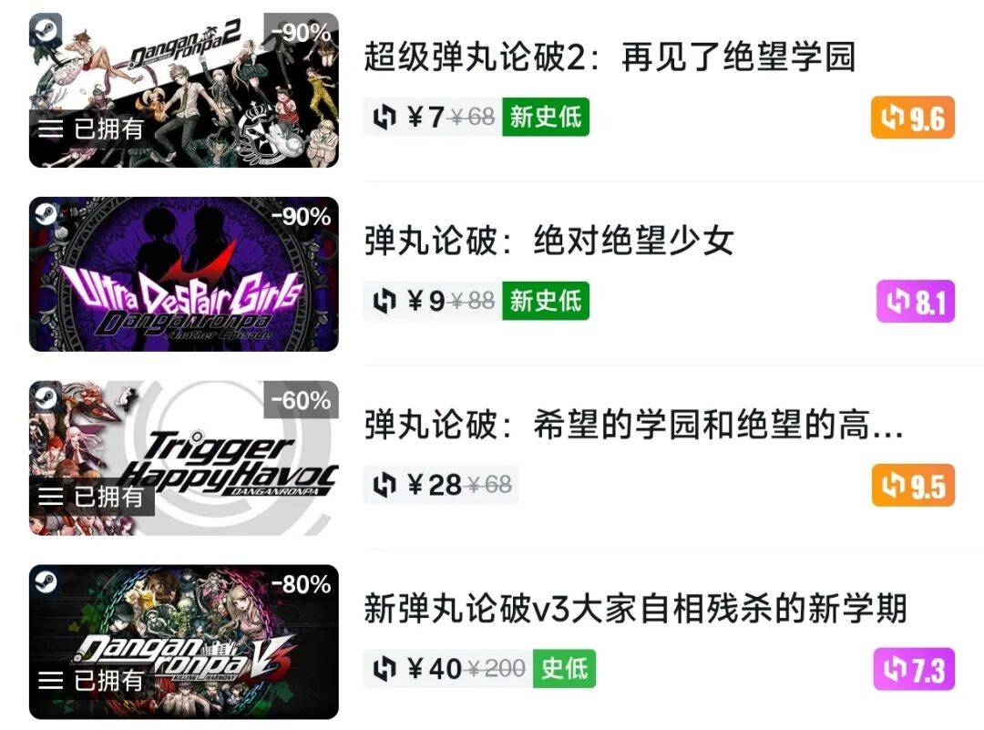Screen dimensions: 984x730
Task: Click the Steam icon on the Danganronpa 2 thumbnail
Action: coord(46,29)
